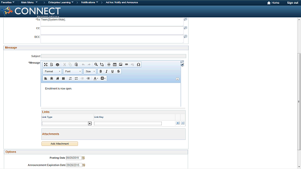301x169 pixels.
Task: Redo the last edit
Action: (x=89, y=65)
